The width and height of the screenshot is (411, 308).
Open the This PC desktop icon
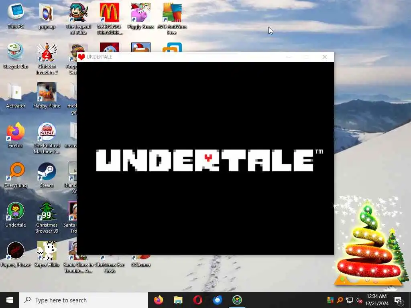(16, 16)
